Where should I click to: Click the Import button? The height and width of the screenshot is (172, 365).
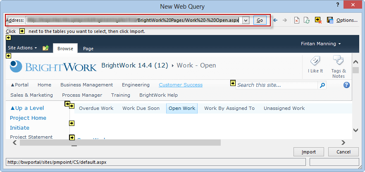pyautogui.click(x=309, y=152)
